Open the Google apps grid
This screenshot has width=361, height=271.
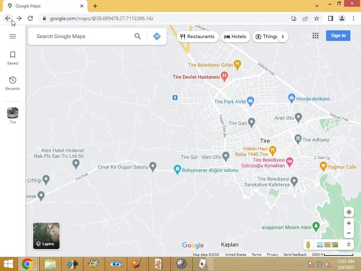coord(316,36)
